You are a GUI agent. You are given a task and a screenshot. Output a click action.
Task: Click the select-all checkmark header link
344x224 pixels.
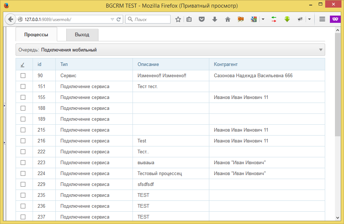tap(22, 65)
